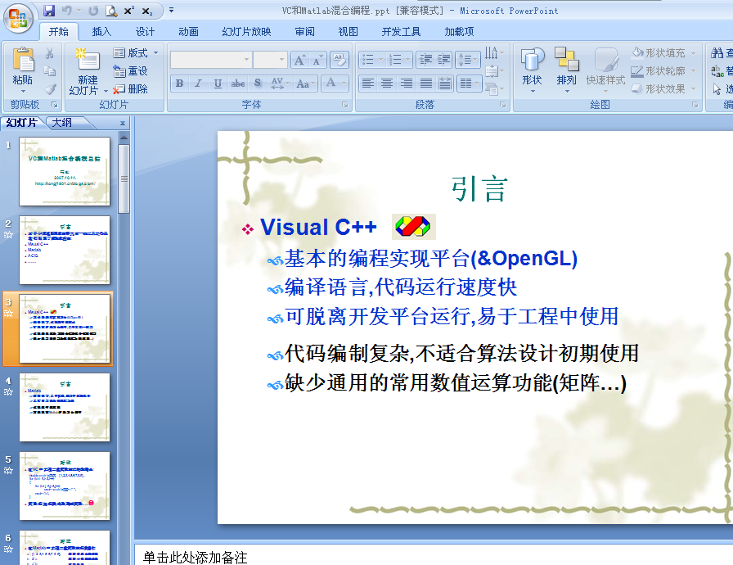Click the New Slide (新建幻灯片) icon
733x565 pixels.
[x=88, y=60]
